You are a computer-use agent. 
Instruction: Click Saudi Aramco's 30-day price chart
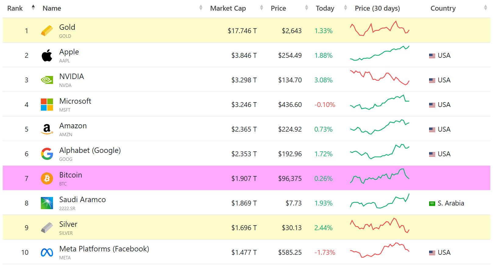(x=380, y=201)
